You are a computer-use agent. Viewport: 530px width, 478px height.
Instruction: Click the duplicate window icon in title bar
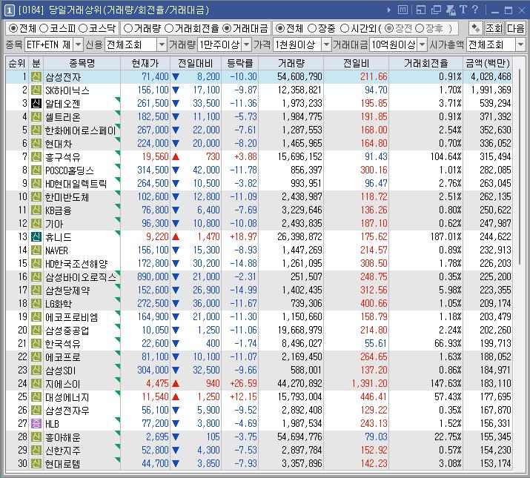[436, 10]
